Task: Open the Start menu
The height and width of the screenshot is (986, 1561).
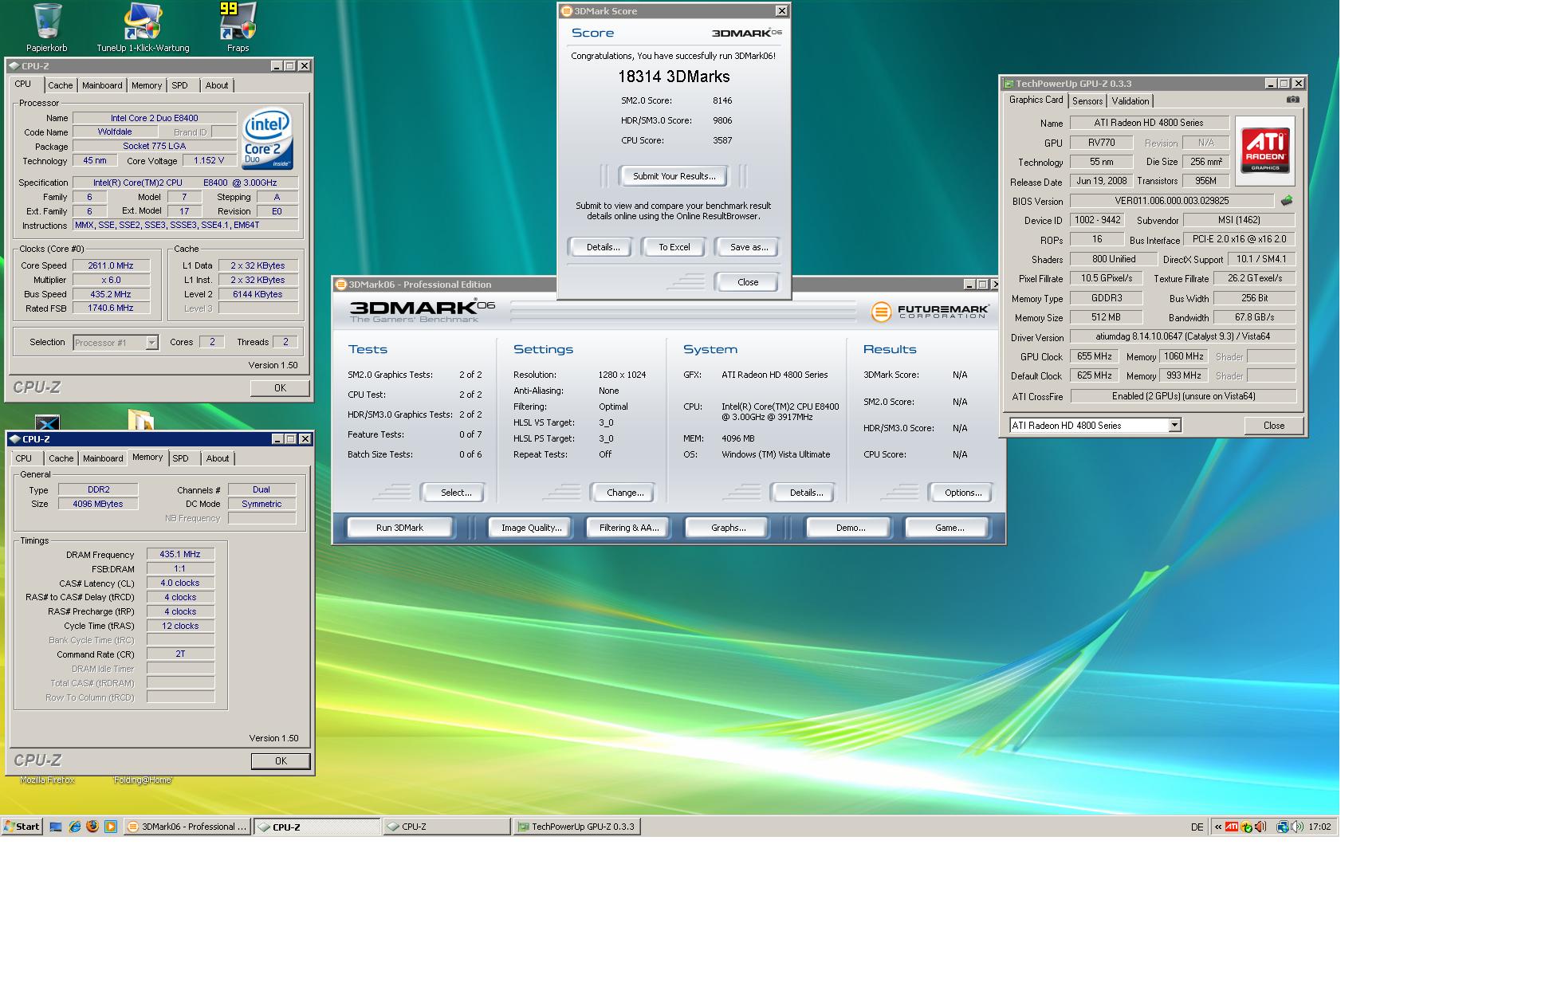Action: coord(22,827)
